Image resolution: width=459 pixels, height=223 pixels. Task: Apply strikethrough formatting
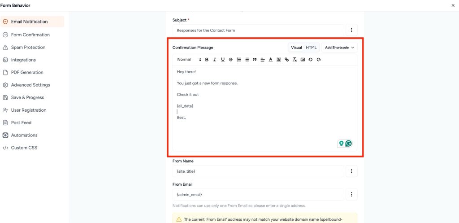click(x=231, y=60)
